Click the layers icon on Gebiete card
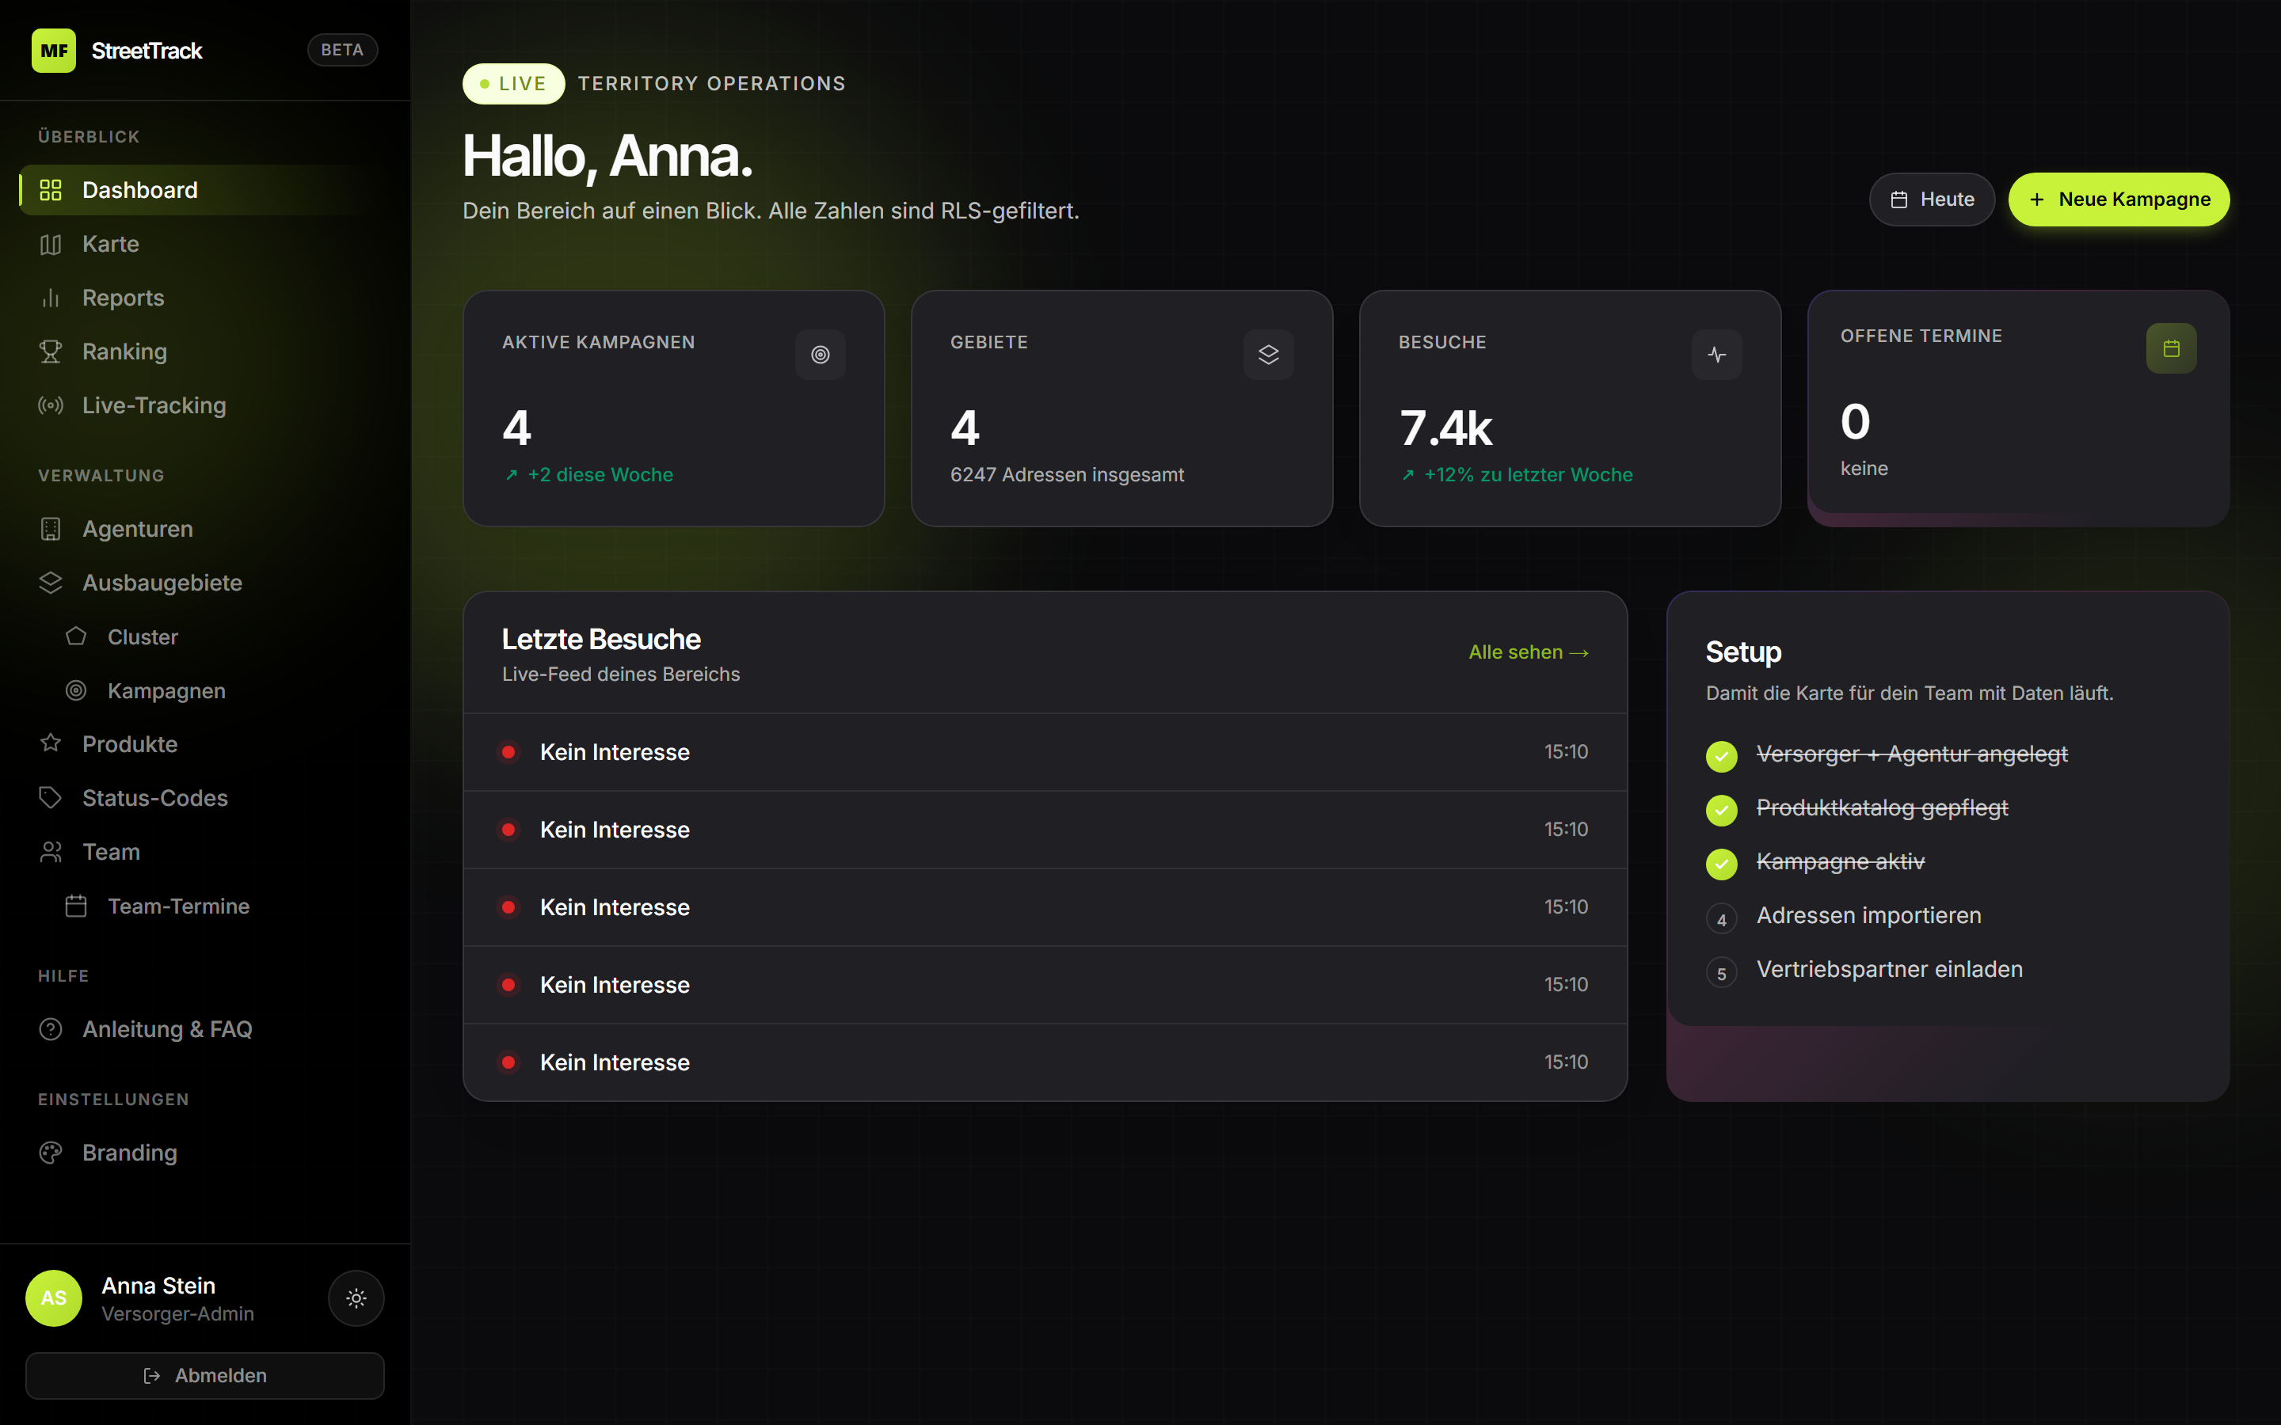This screenshot has height=1425, width=2281. (x=1268, y=355)
